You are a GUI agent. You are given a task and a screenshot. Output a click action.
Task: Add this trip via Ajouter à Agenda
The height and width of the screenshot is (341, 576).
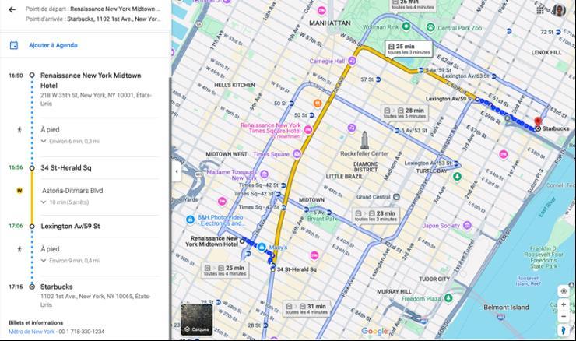click(x=53, y=45)
